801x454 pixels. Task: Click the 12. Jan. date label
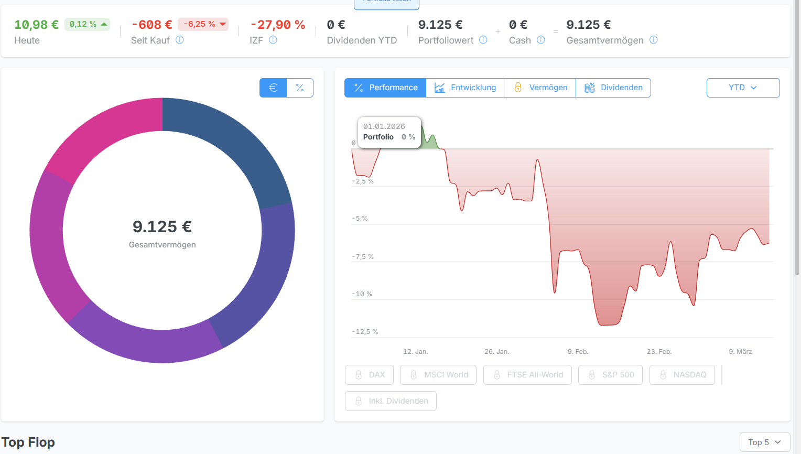click(x=416, y=352)
